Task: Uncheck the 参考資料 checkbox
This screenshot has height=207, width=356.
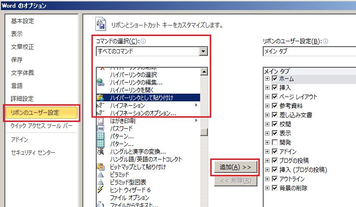Action: tap(275, 106)
